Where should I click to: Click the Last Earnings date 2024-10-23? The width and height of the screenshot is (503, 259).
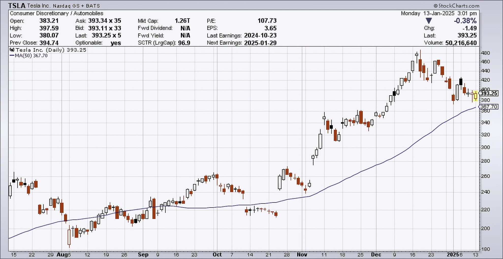[x=260, y=35]
